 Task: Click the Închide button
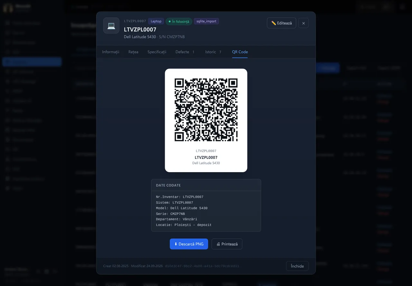point(297,266)
